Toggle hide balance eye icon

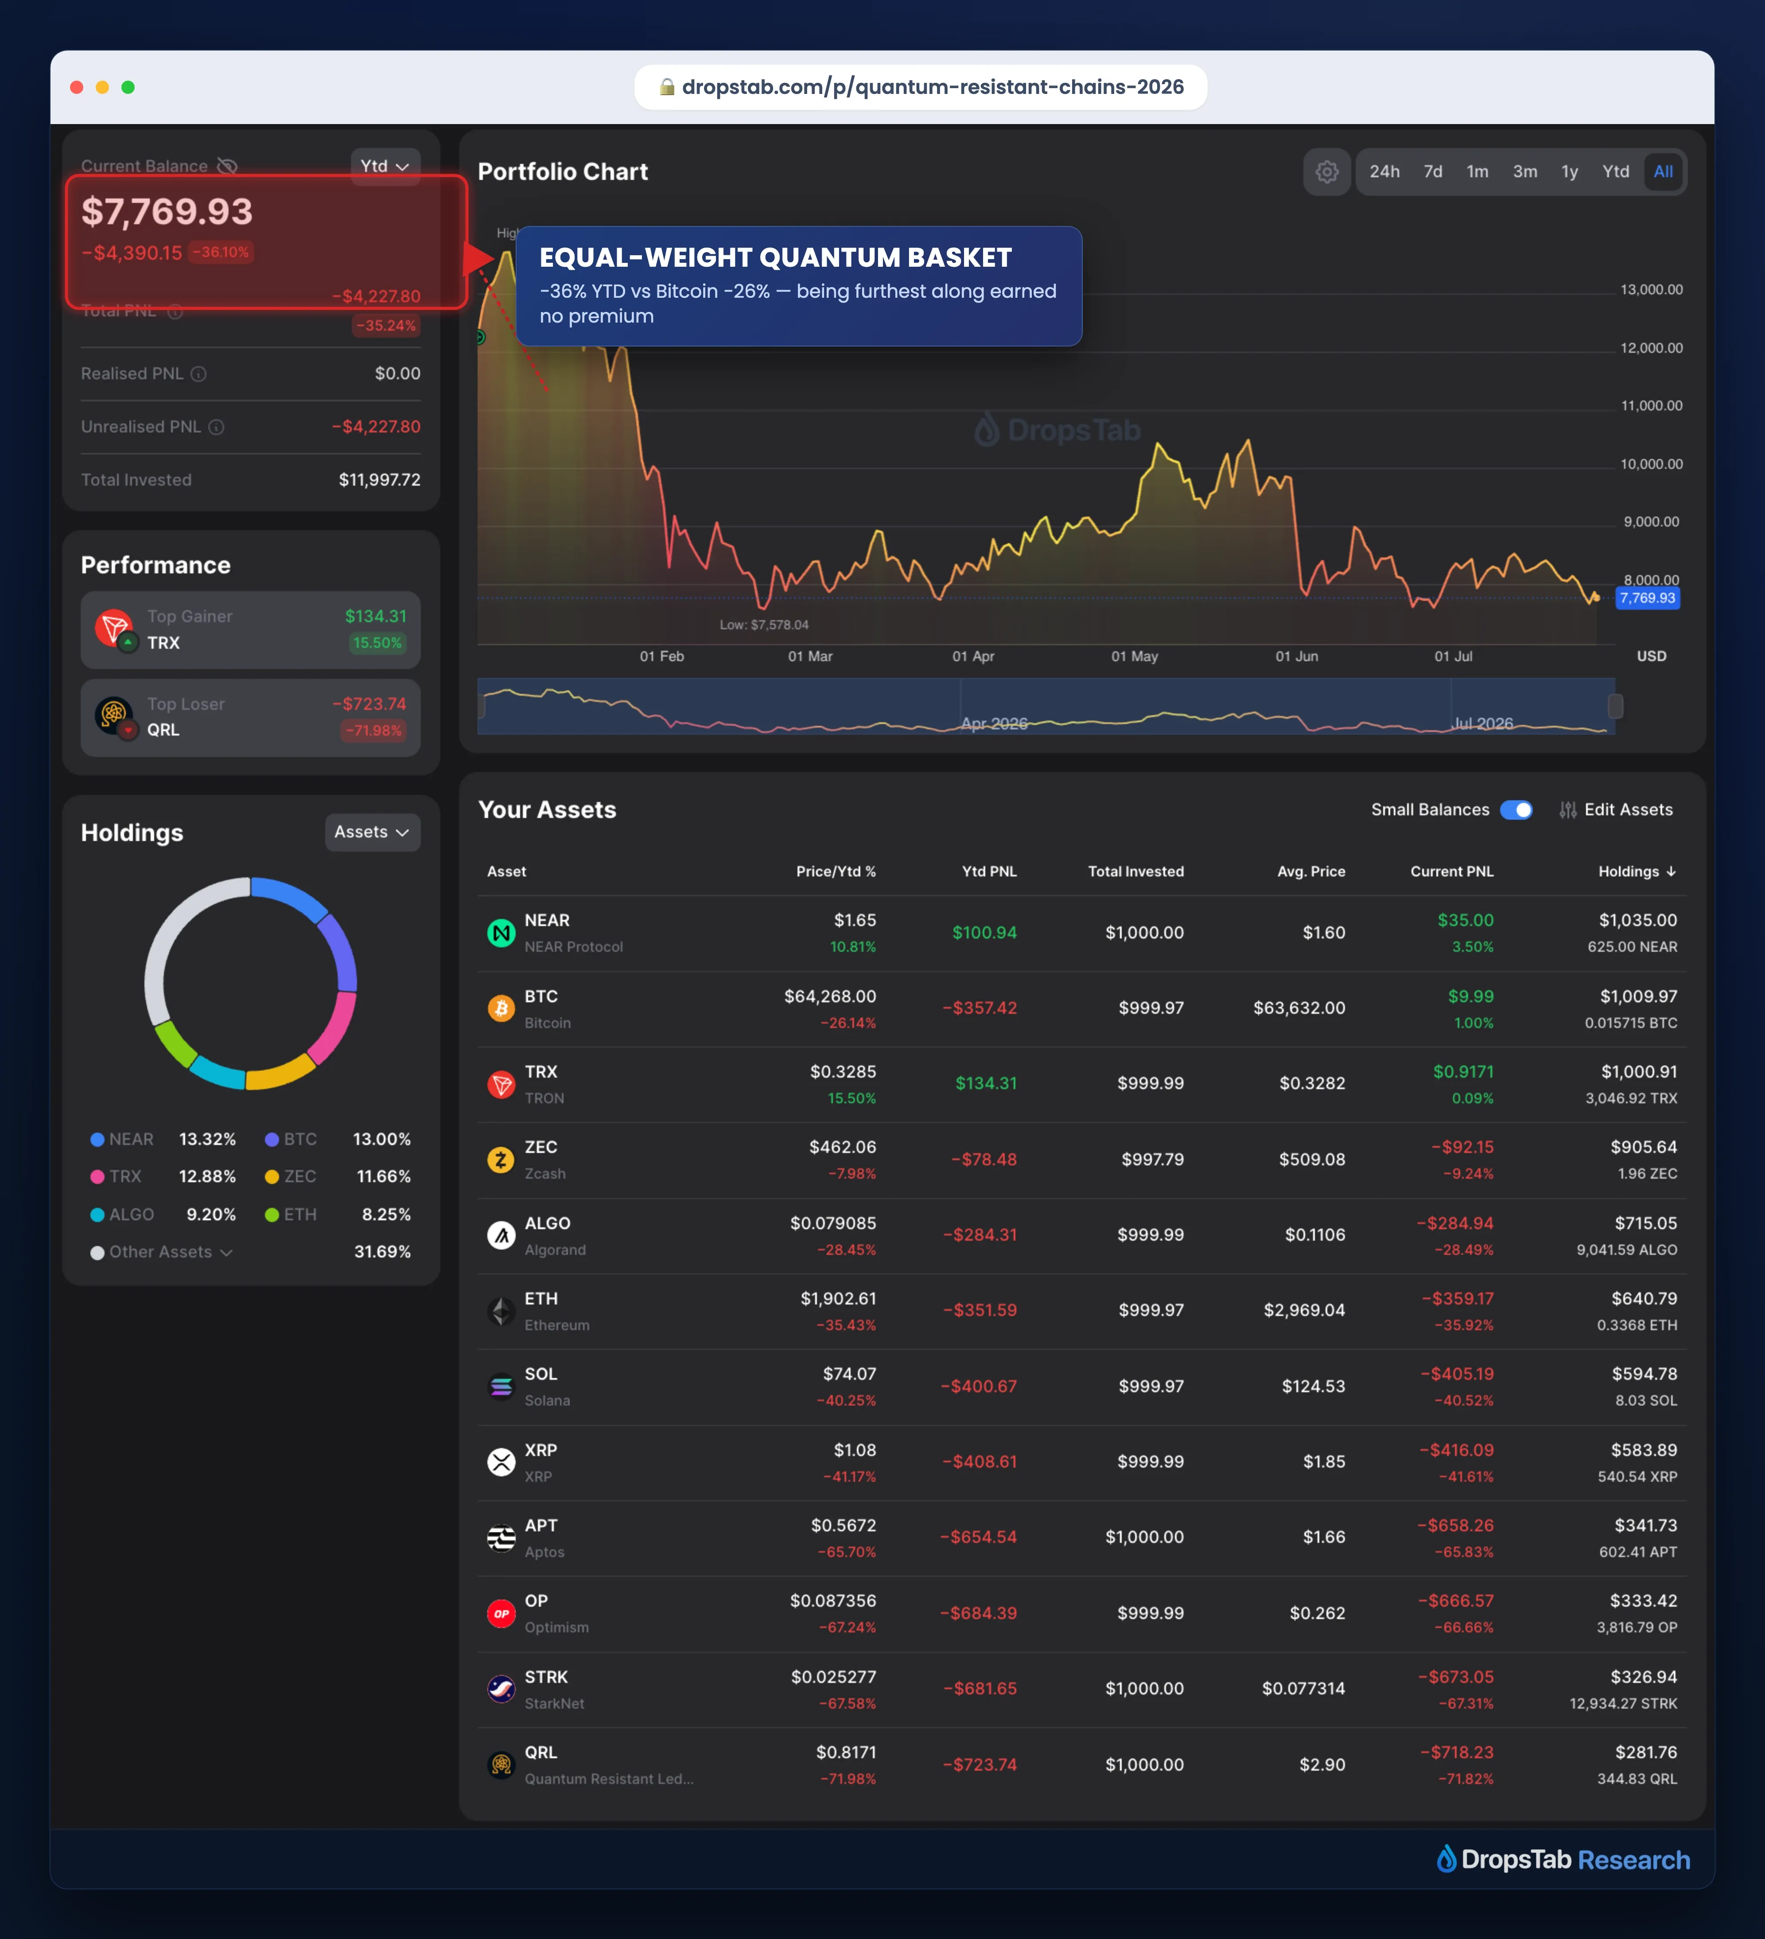[x=227, y=167]
